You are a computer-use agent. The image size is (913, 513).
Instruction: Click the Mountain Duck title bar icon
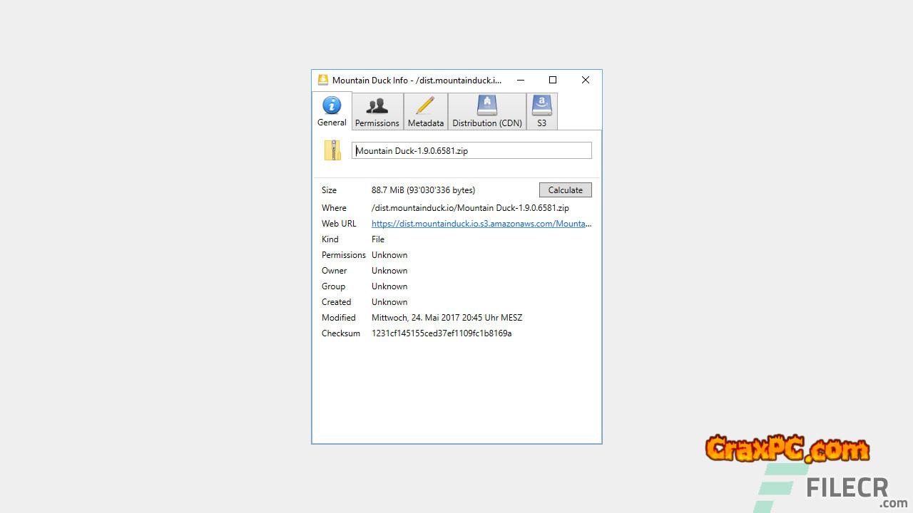[x=323, y=80]
